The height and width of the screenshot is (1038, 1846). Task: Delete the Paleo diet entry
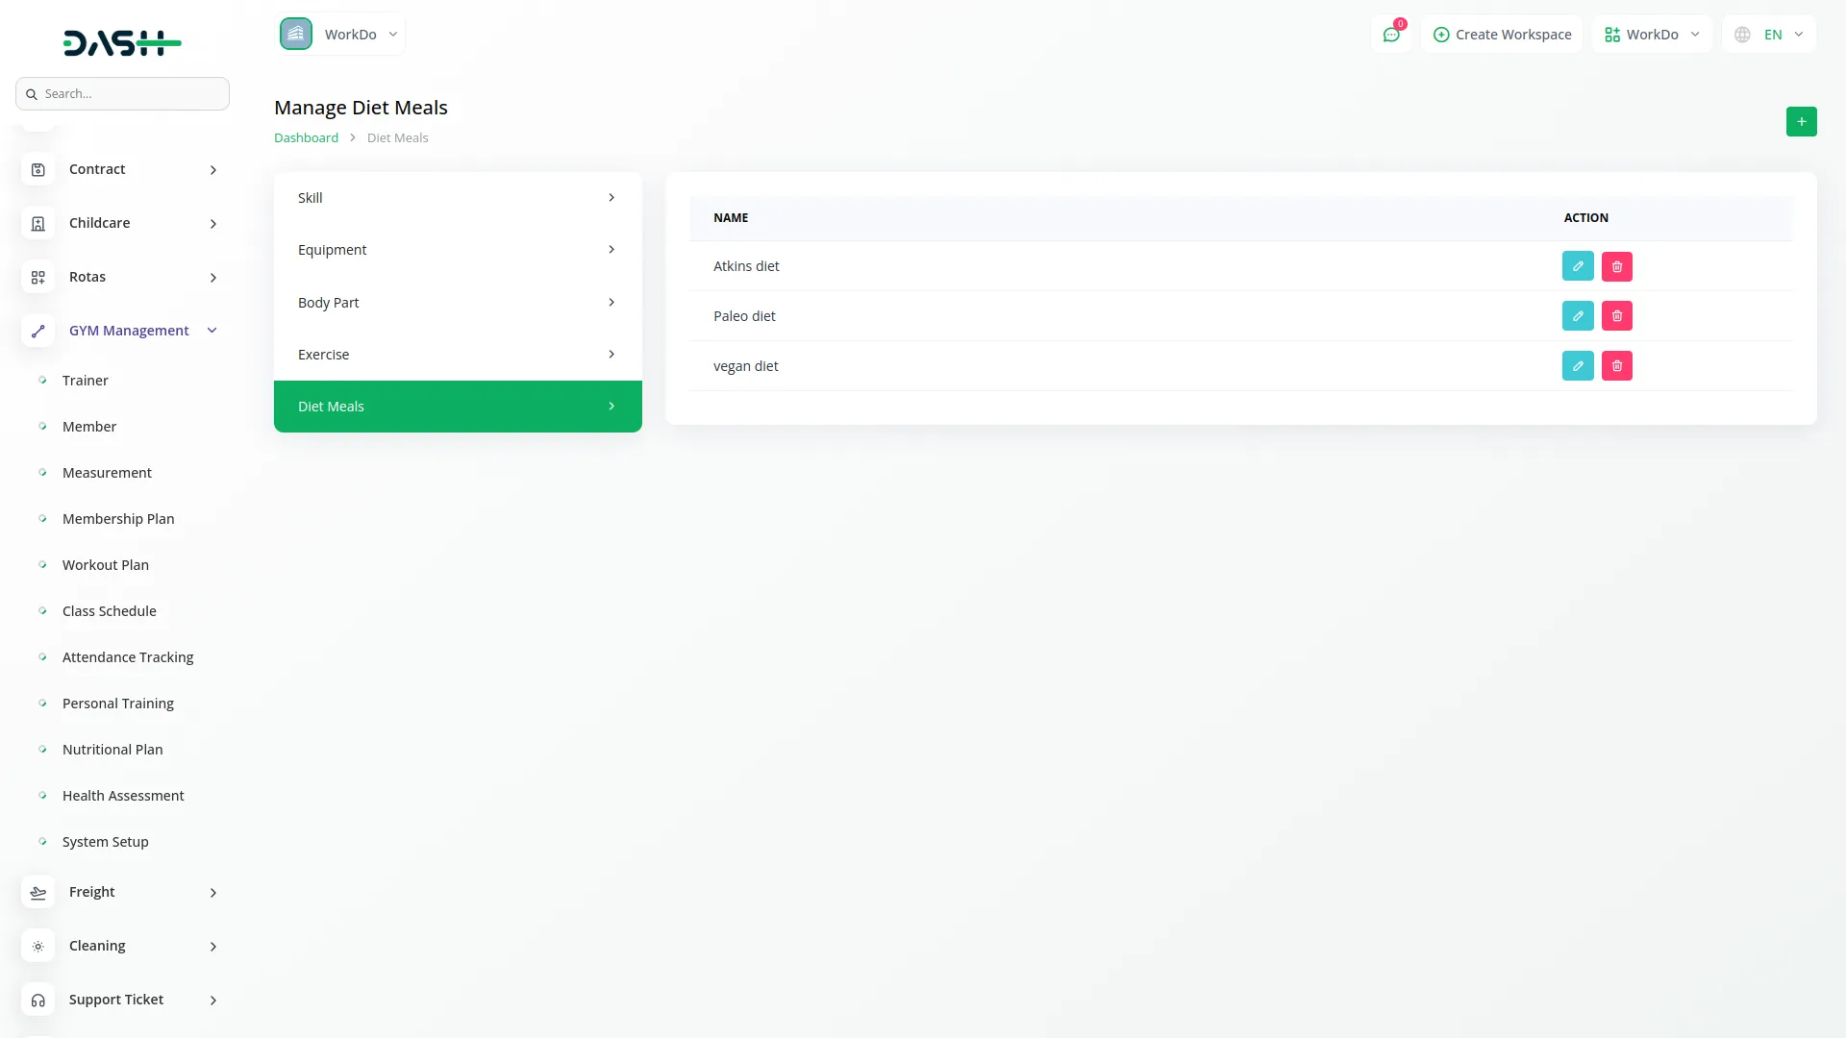click(1616, 316)
